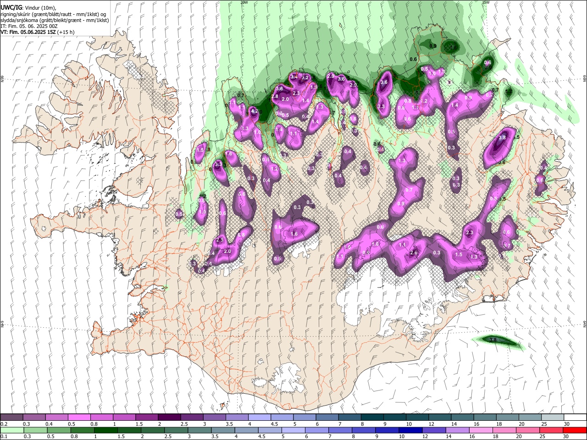Click the '3.8' label in the offshore green rain cell
This screenshot has width=587, height=440.
(x=493, y=340)
